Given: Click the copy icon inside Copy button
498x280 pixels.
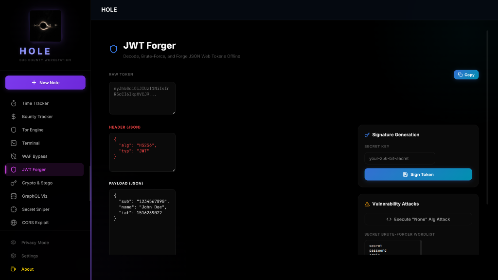Looking at the screenshot, I should click(460, 75).
